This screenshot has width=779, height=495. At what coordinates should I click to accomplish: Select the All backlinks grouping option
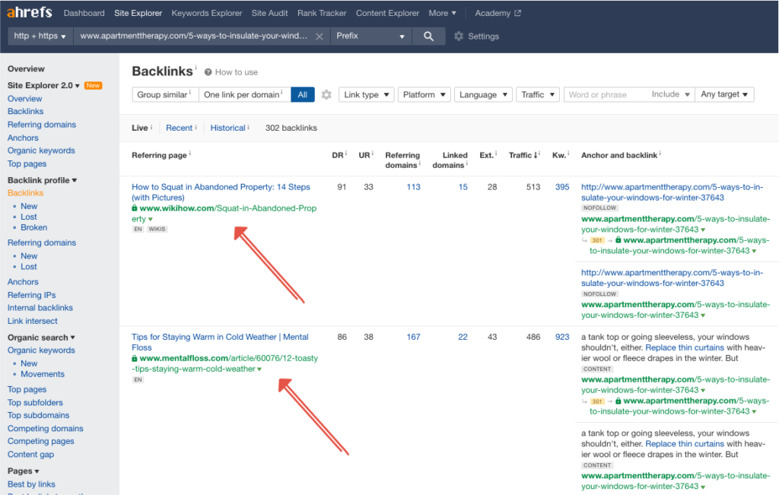302,94
